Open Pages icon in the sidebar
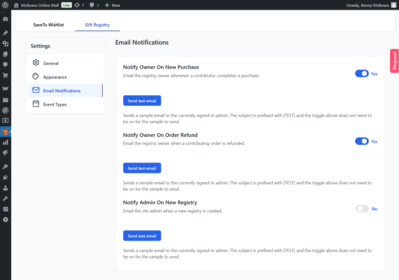 pos(5,54)
